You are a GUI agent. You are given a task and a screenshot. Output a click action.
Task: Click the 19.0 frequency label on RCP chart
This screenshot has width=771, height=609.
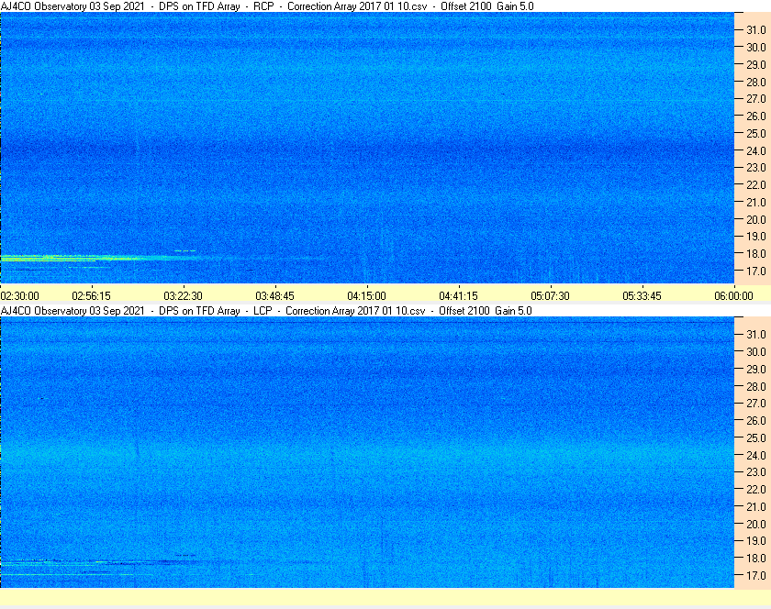point(756,237)
